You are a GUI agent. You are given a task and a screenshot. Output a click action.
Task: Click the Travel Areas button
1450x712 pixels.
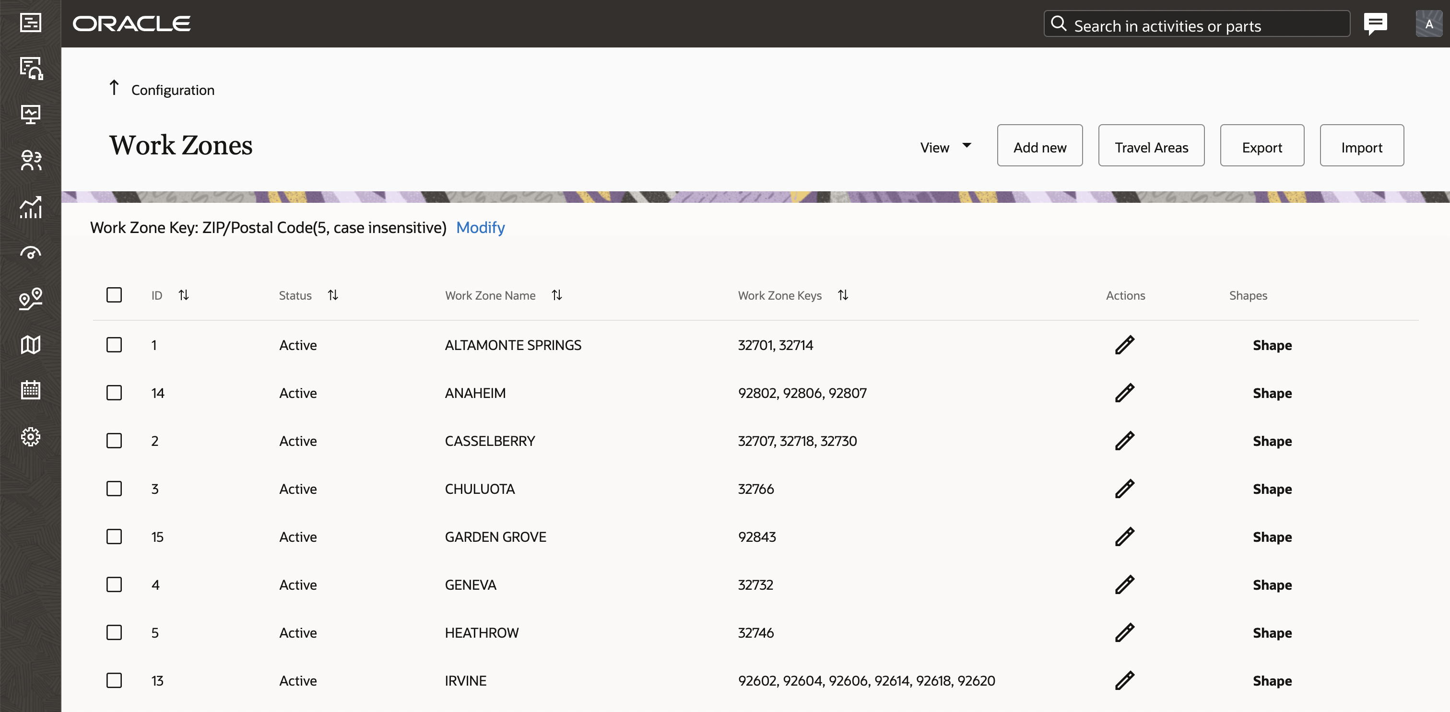click(x=1151, y=146)
